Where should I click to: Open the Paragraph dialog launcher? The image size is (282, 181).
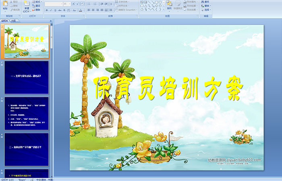pyautogui.click(x=137, y=16)
